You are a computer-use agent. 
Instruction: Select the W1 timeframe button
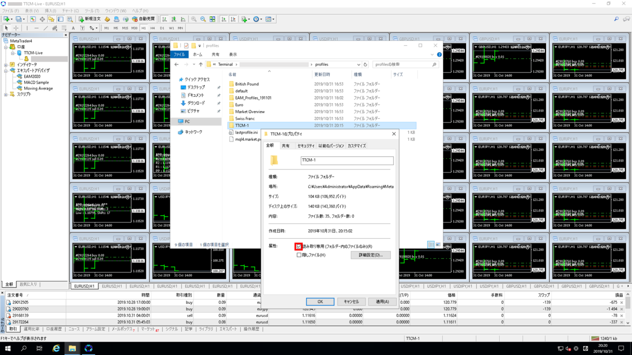(171, 28)
